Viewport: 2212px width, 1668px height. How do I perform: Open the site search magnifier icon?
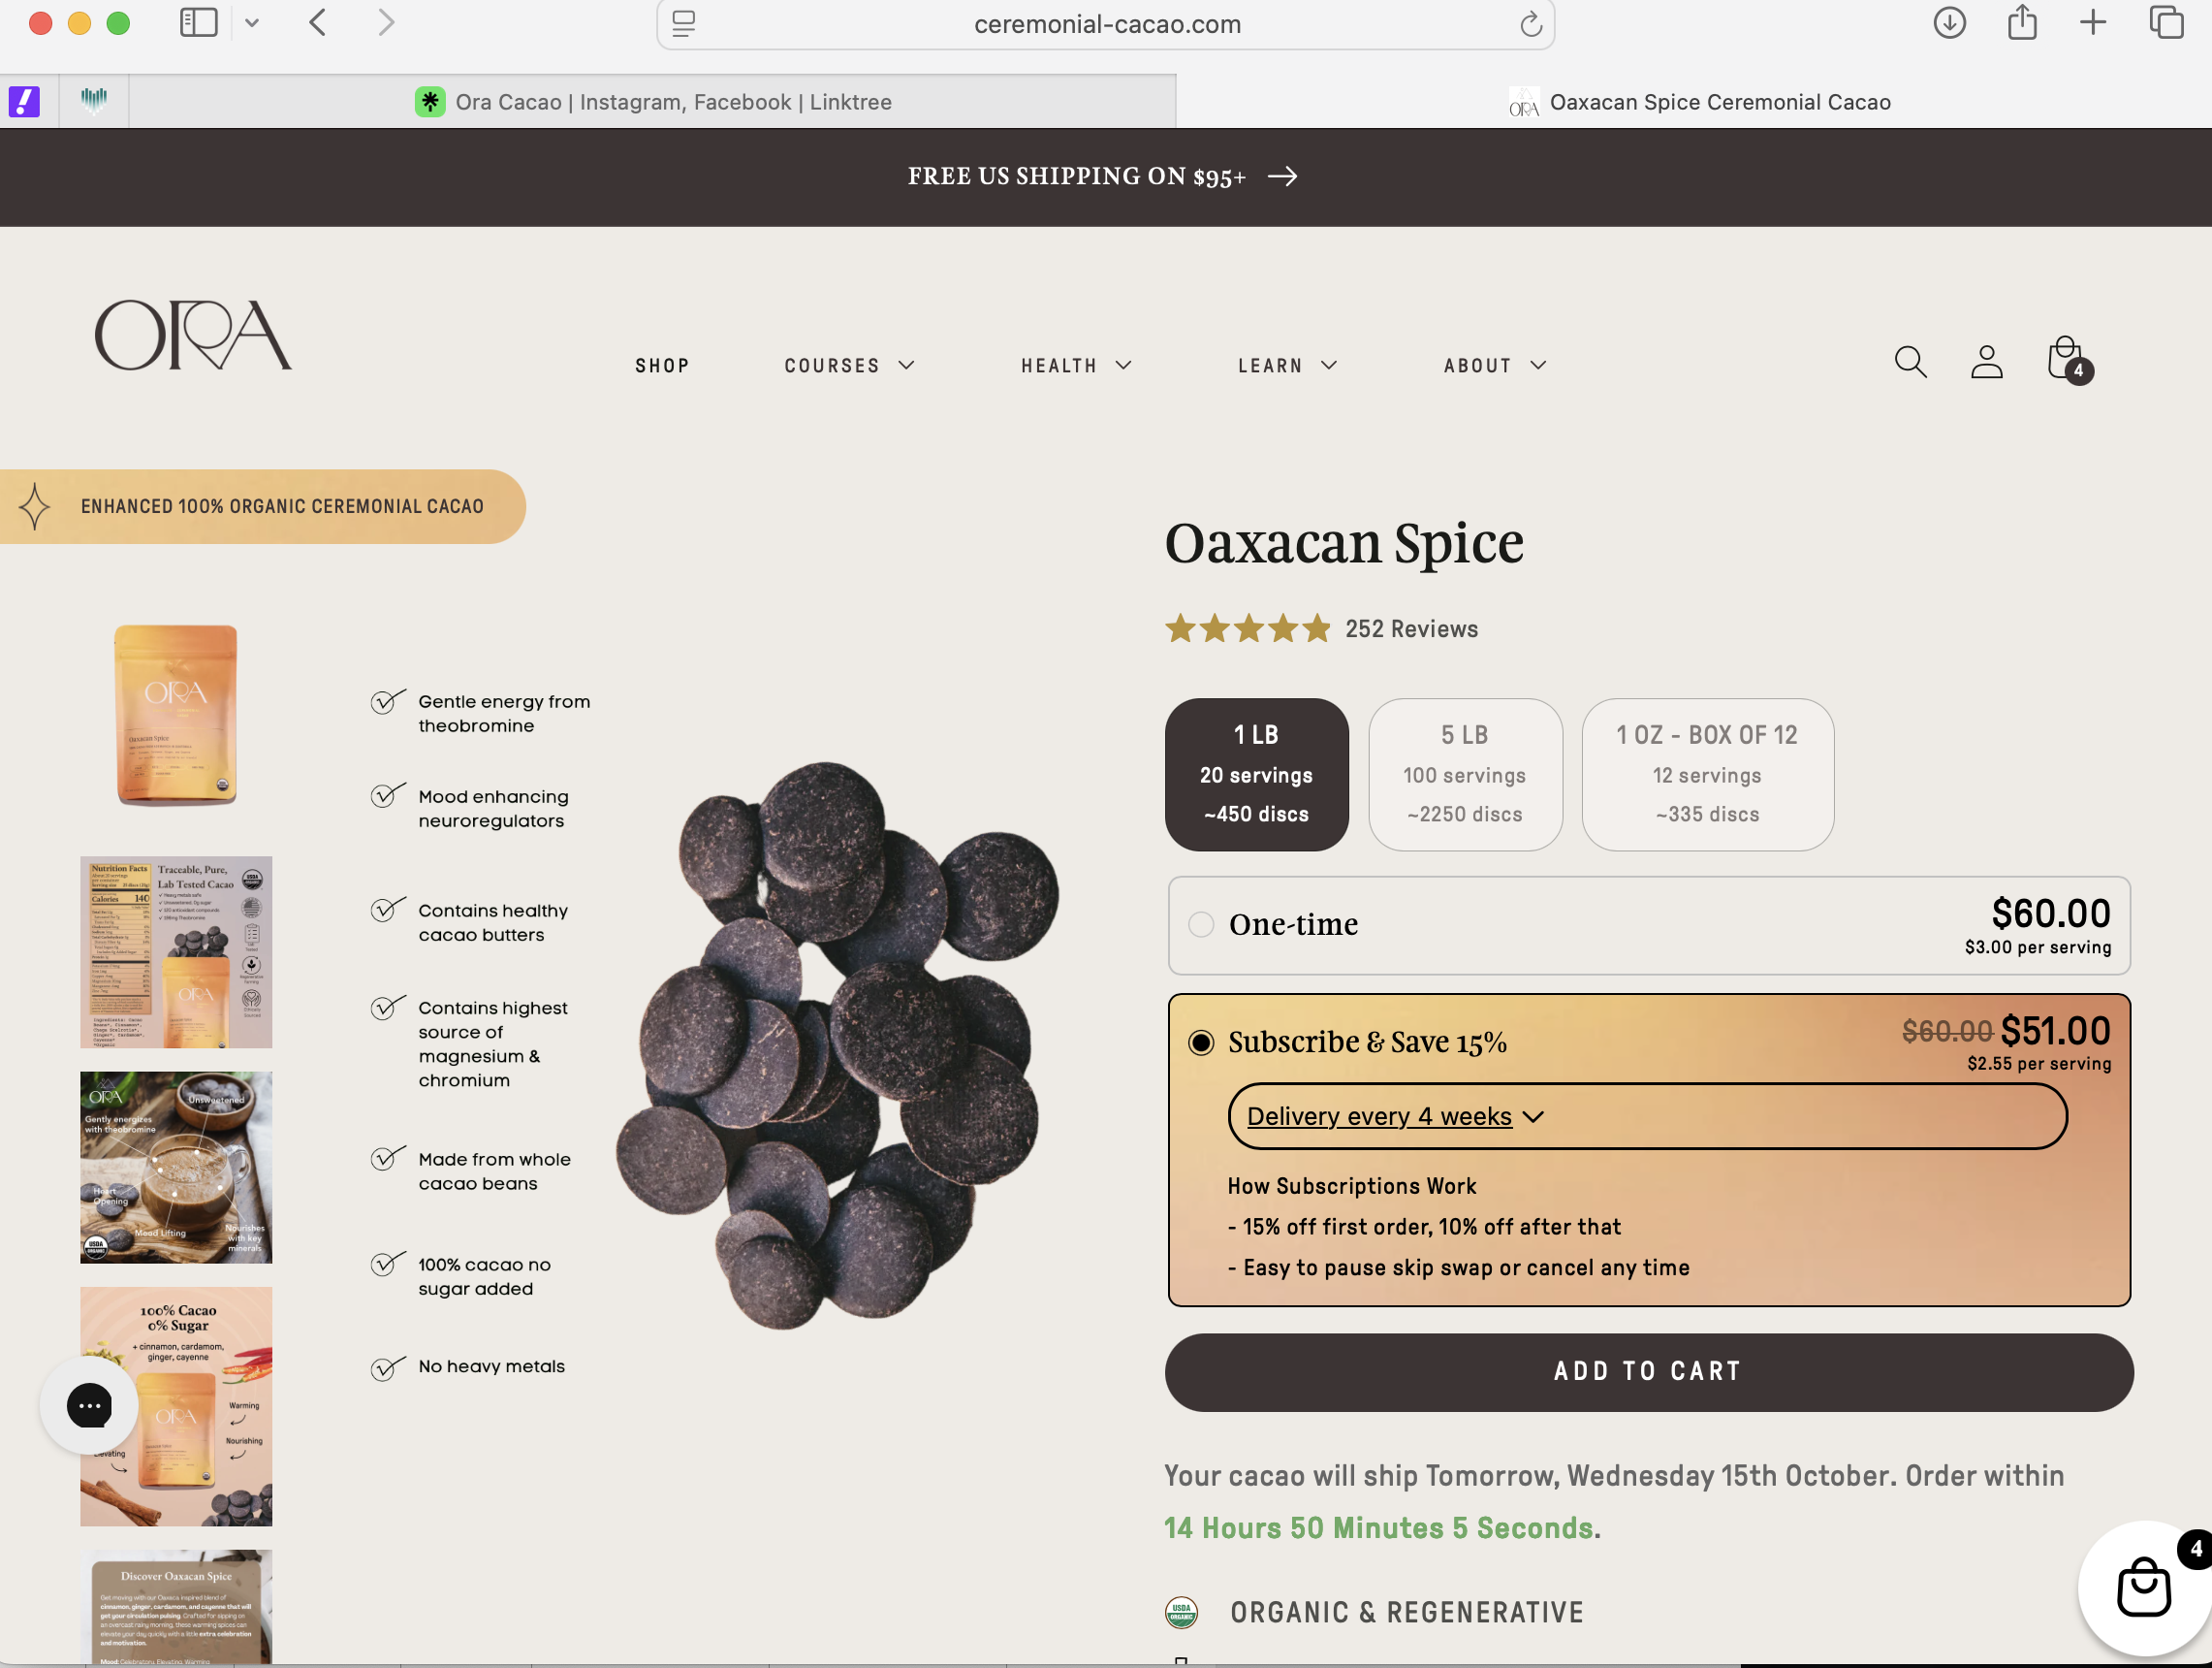point(1909,361)
